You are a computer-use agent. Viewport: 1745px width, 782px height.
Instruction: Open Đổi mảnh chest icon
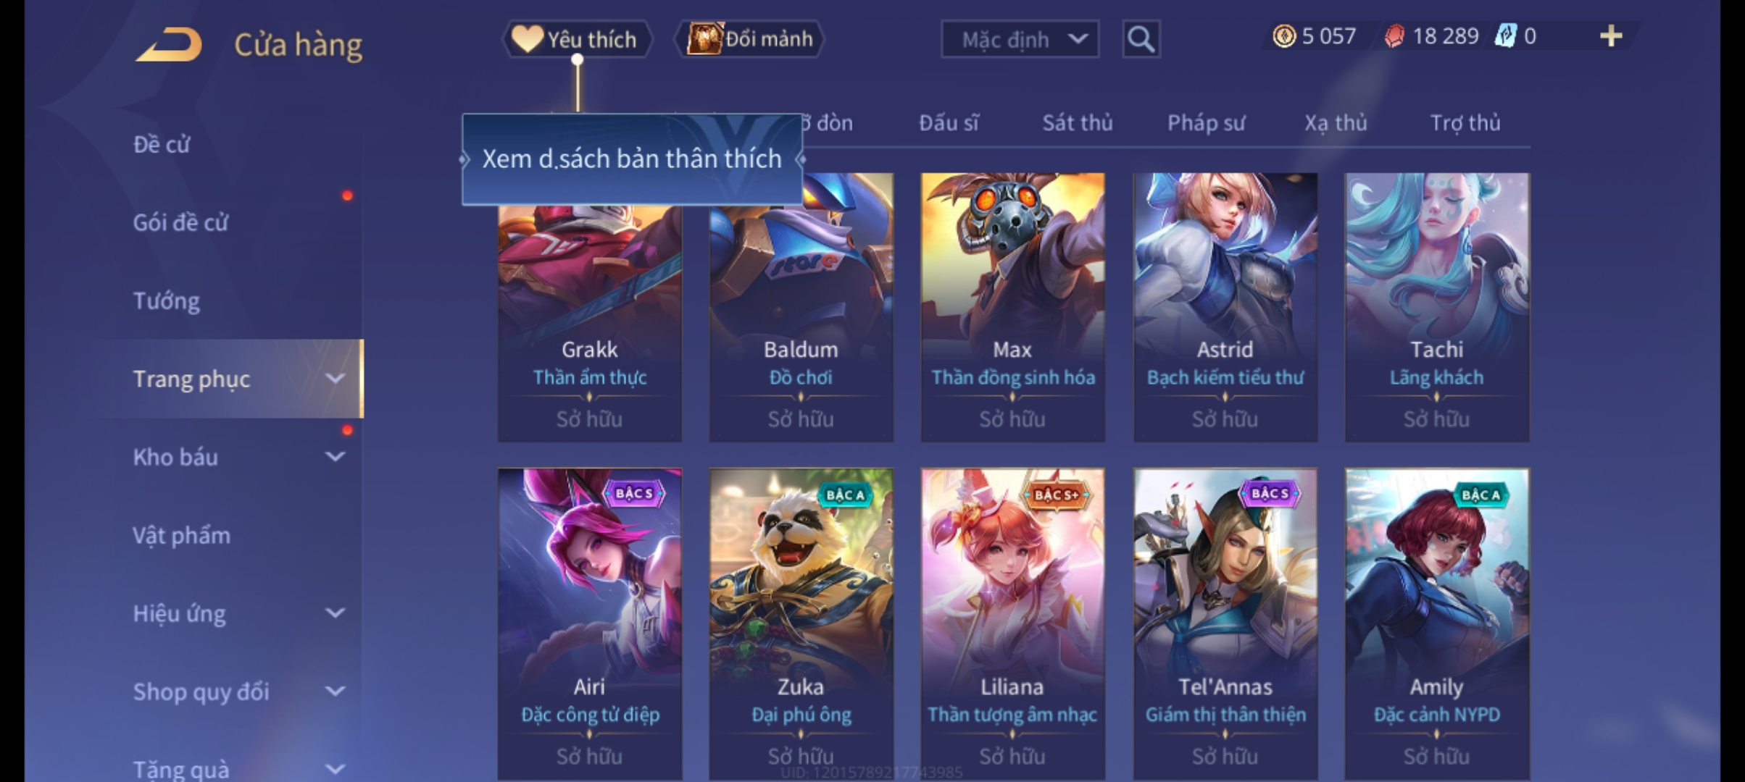point(704,39)
